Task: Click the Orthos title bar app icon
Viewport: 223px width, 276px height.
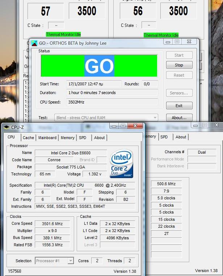Action: pos(34,43)
